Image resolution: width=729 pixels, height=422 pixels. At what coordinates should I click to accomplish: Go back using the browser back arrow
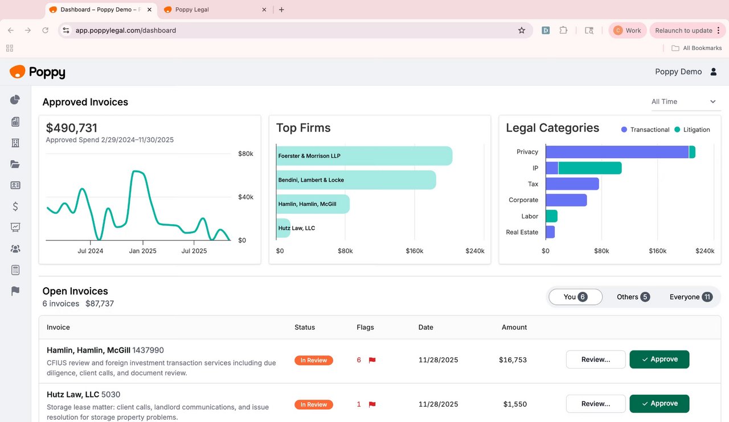coord(11,31)
